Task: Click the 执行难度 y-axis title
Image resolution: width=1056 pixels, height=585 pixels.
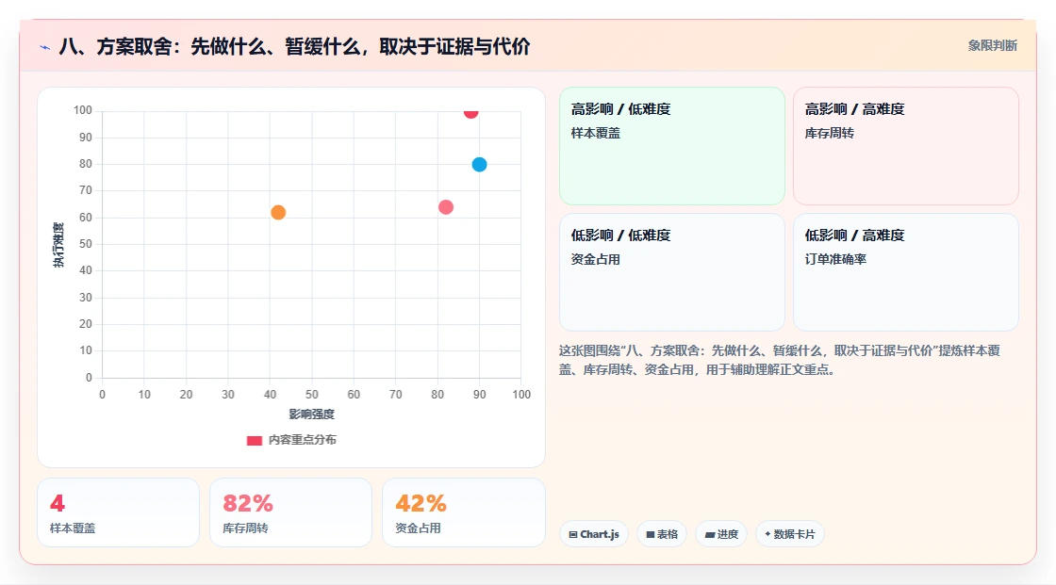Action: click(x=58, y=244)
